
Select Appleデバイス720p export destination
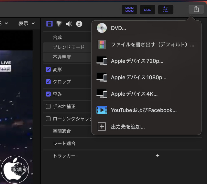(x=137, y=61)
